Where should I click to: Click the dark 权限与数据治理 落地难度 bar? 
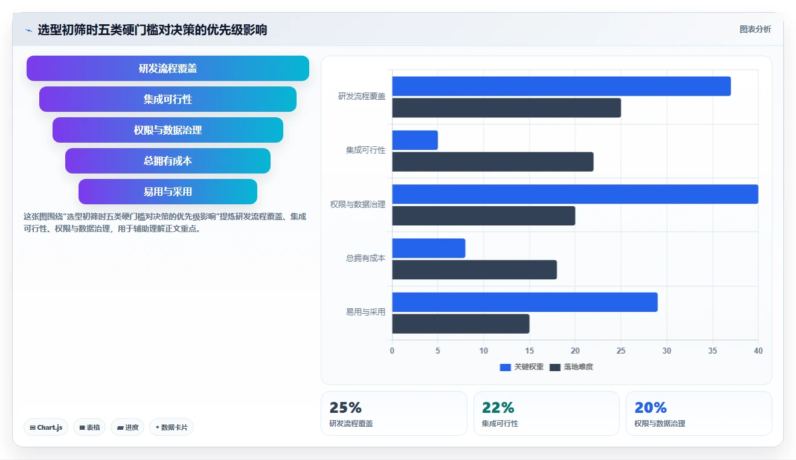click(x=484, y=216)
